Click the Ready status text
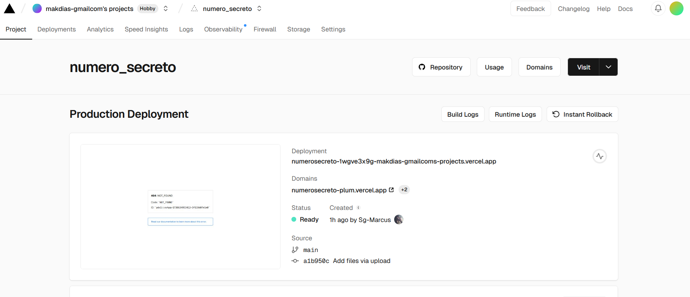 tap(309, 219)
